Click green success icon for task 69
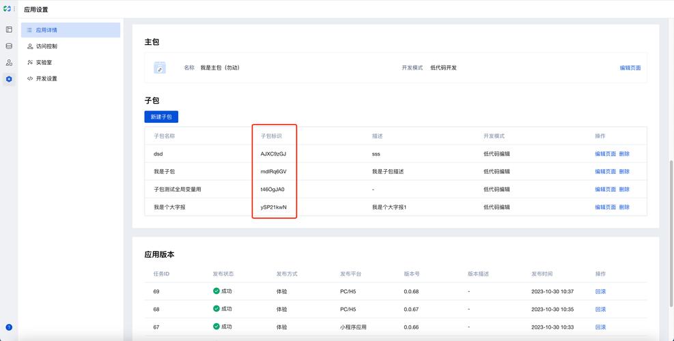This screenshot has height=341, width=674. tap(216, 291)
